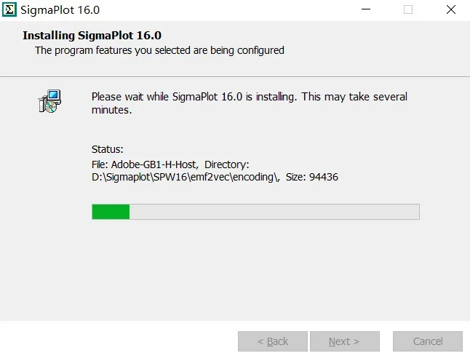Click the empty grey portion of progress bar
The image size is (470, 361).
coord(274,212)
